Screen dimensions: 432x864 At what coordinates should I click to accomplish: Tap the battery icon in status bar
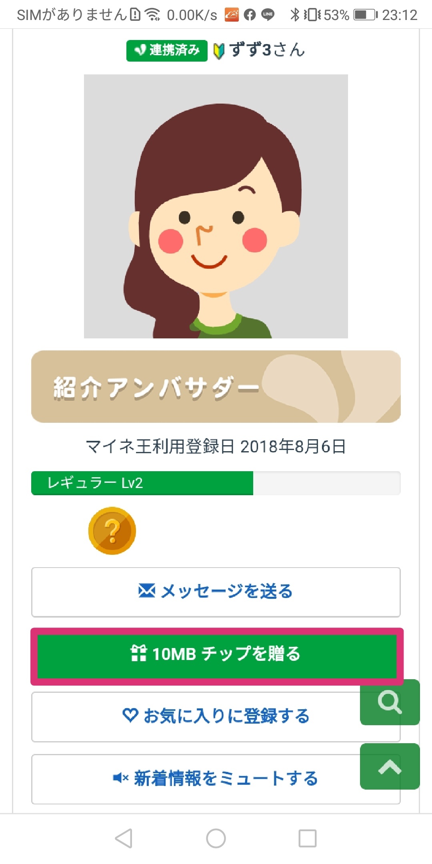coord(365,15)
